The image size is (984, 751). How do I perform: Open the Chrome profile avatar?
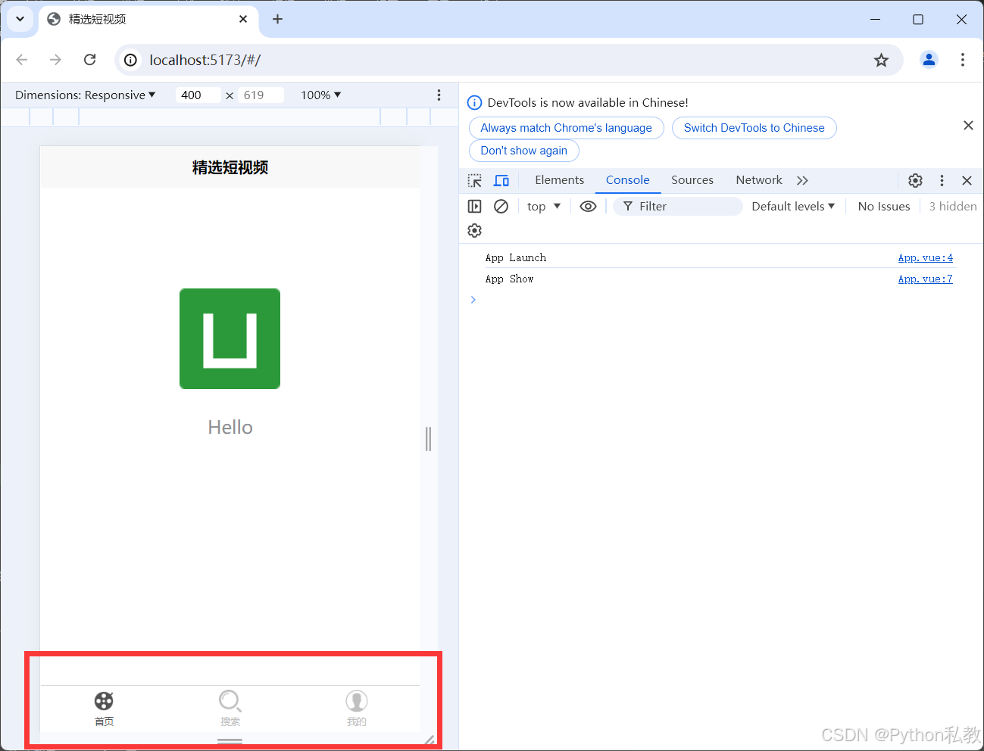929,60
